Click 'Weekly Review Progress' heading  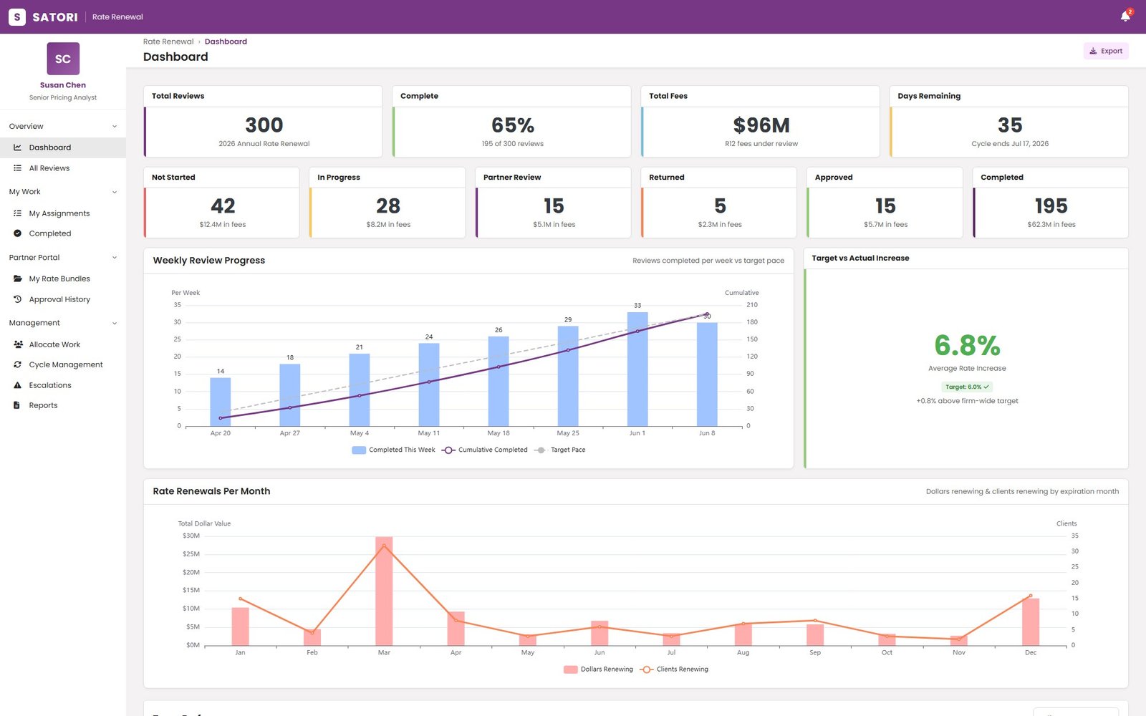pyautogui.click(x=209, y=261)
